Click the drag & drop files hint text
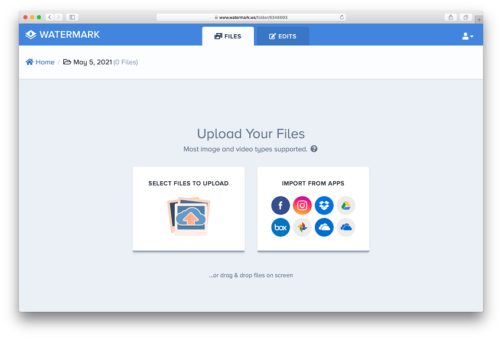Viewport: 502px width, 339px height. pyautogui.click(x=250, y=275)
